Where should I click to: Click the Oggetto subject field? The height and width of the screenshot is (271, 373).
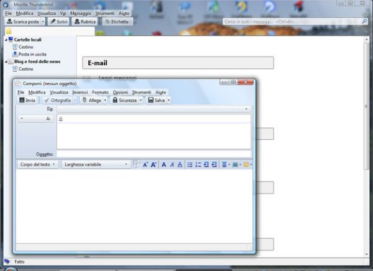pyautogui.click(x=153, y=154)
